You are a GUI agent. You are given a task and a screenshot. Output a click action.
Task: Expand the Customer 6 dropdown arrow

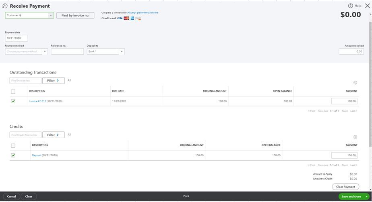51,15
